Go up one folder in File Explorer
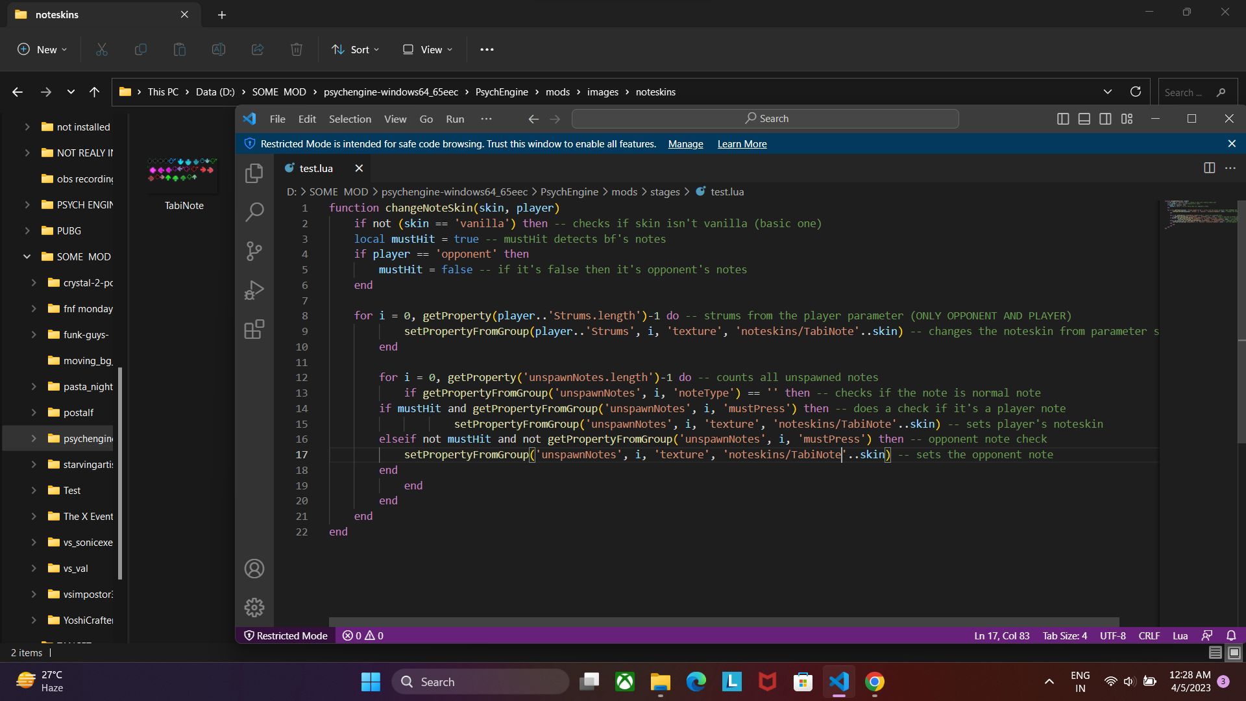This screenshot has width=1246, height=701. pos(95,92)
